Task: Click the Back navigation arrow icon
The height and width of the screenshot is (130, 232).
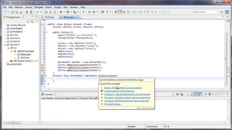Action: pyautogui.click(x=152, y=12)
